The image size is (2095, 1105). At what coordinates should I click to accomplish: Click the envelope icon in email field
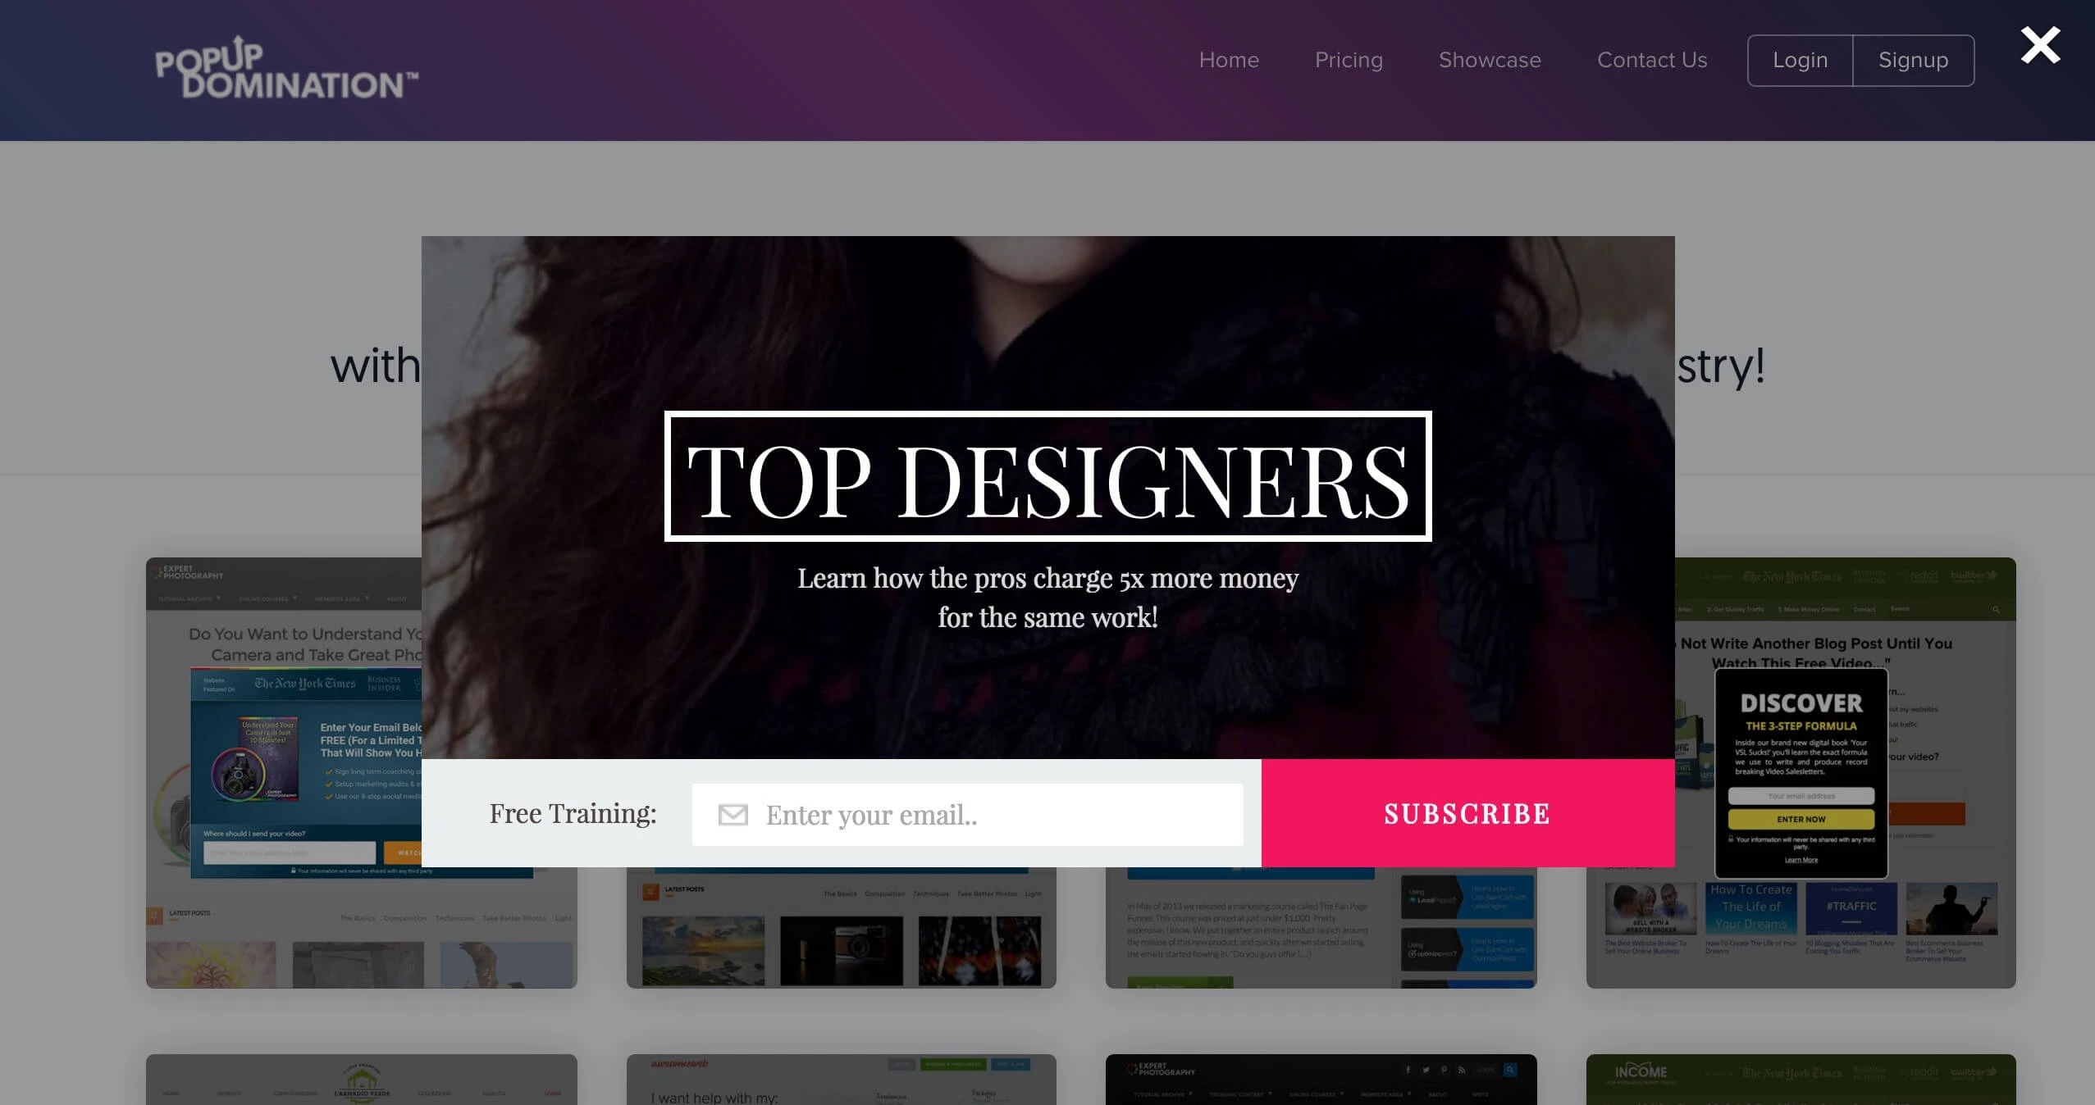tap(733, 815)
